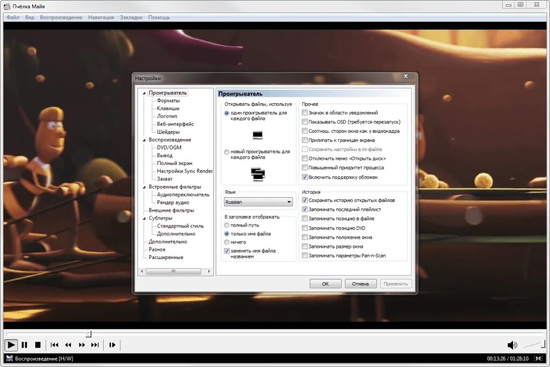Open the Язык dropdown showing Russian
The width and height of the screenshot is (550, 367).
[x=258, y=202]
